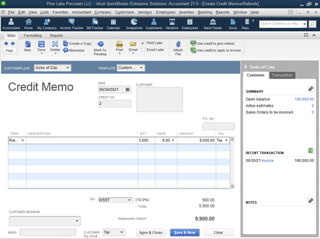
Task: Open Bill Tracker icon
Action: tap(95, 24)
